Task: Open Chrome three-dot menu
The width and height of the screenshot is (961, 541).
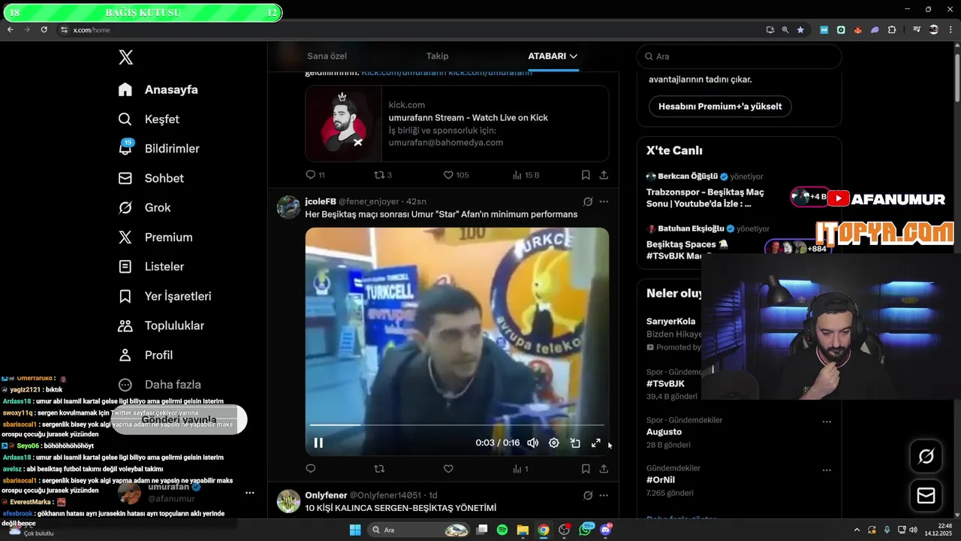Action: click(x=951, y=29)
